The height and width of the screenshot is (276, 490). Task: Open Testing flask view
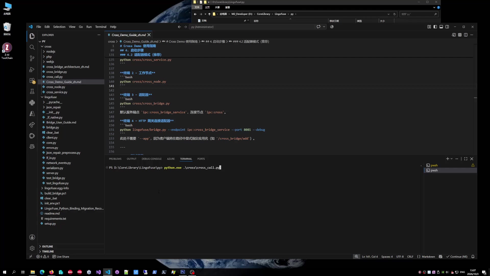pyautogui.click(x=32, y=91)
